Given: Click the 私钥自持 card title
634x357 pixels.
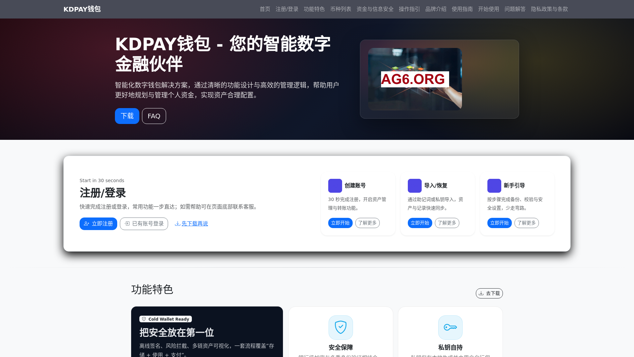Looking at the screenshot, I should point(450,348).
